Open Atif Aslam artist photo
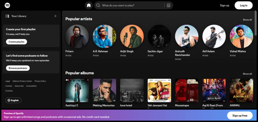The width and height of the screenshot is (258, 122). pyautogui.click(x=214, y=36)
